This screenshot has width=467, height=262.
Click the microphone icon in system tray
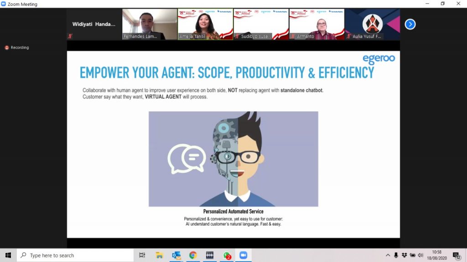tap(396, 255)
